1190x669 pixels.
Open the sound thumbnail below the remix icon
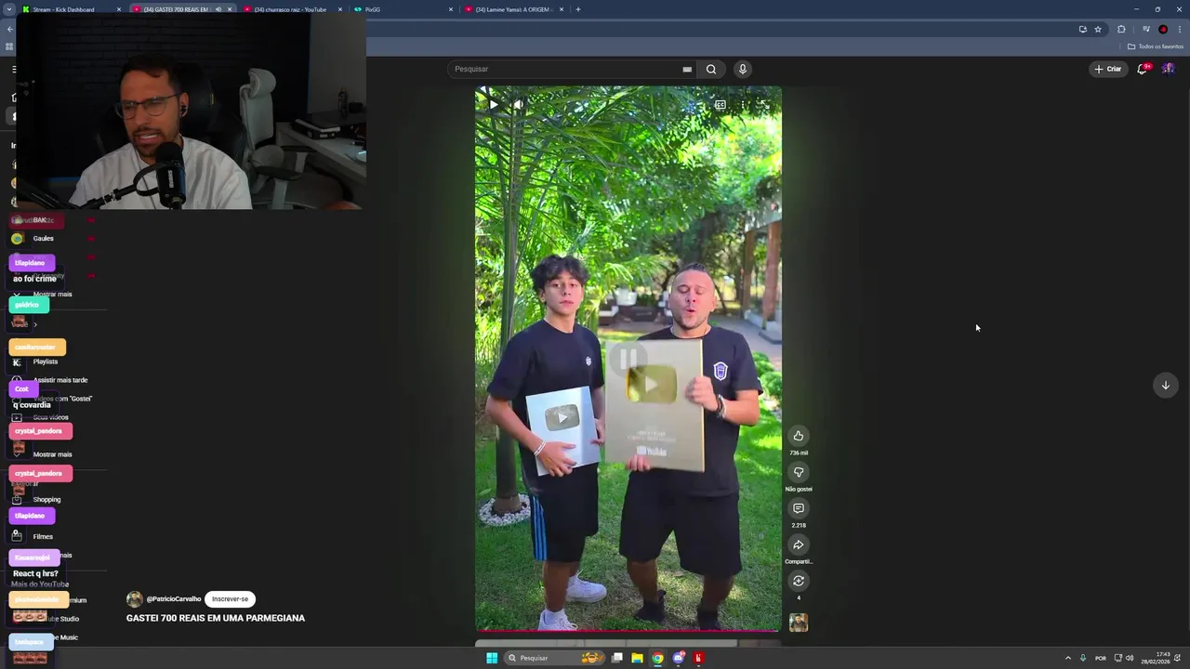click(798, 623)
